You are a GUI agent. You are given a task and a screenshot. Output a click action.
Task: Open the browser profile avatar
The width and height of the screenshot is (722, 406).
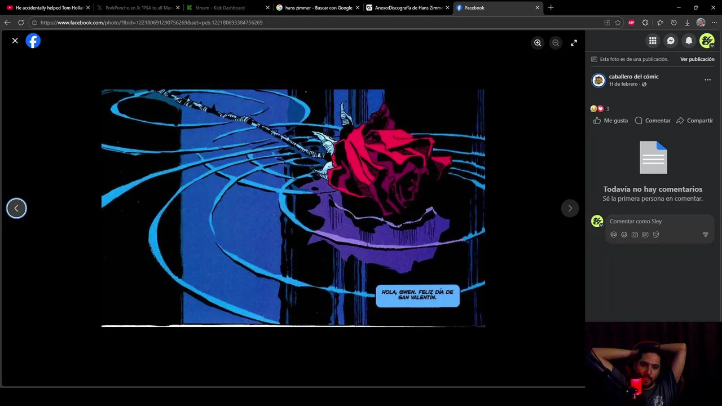click(701, 23)
